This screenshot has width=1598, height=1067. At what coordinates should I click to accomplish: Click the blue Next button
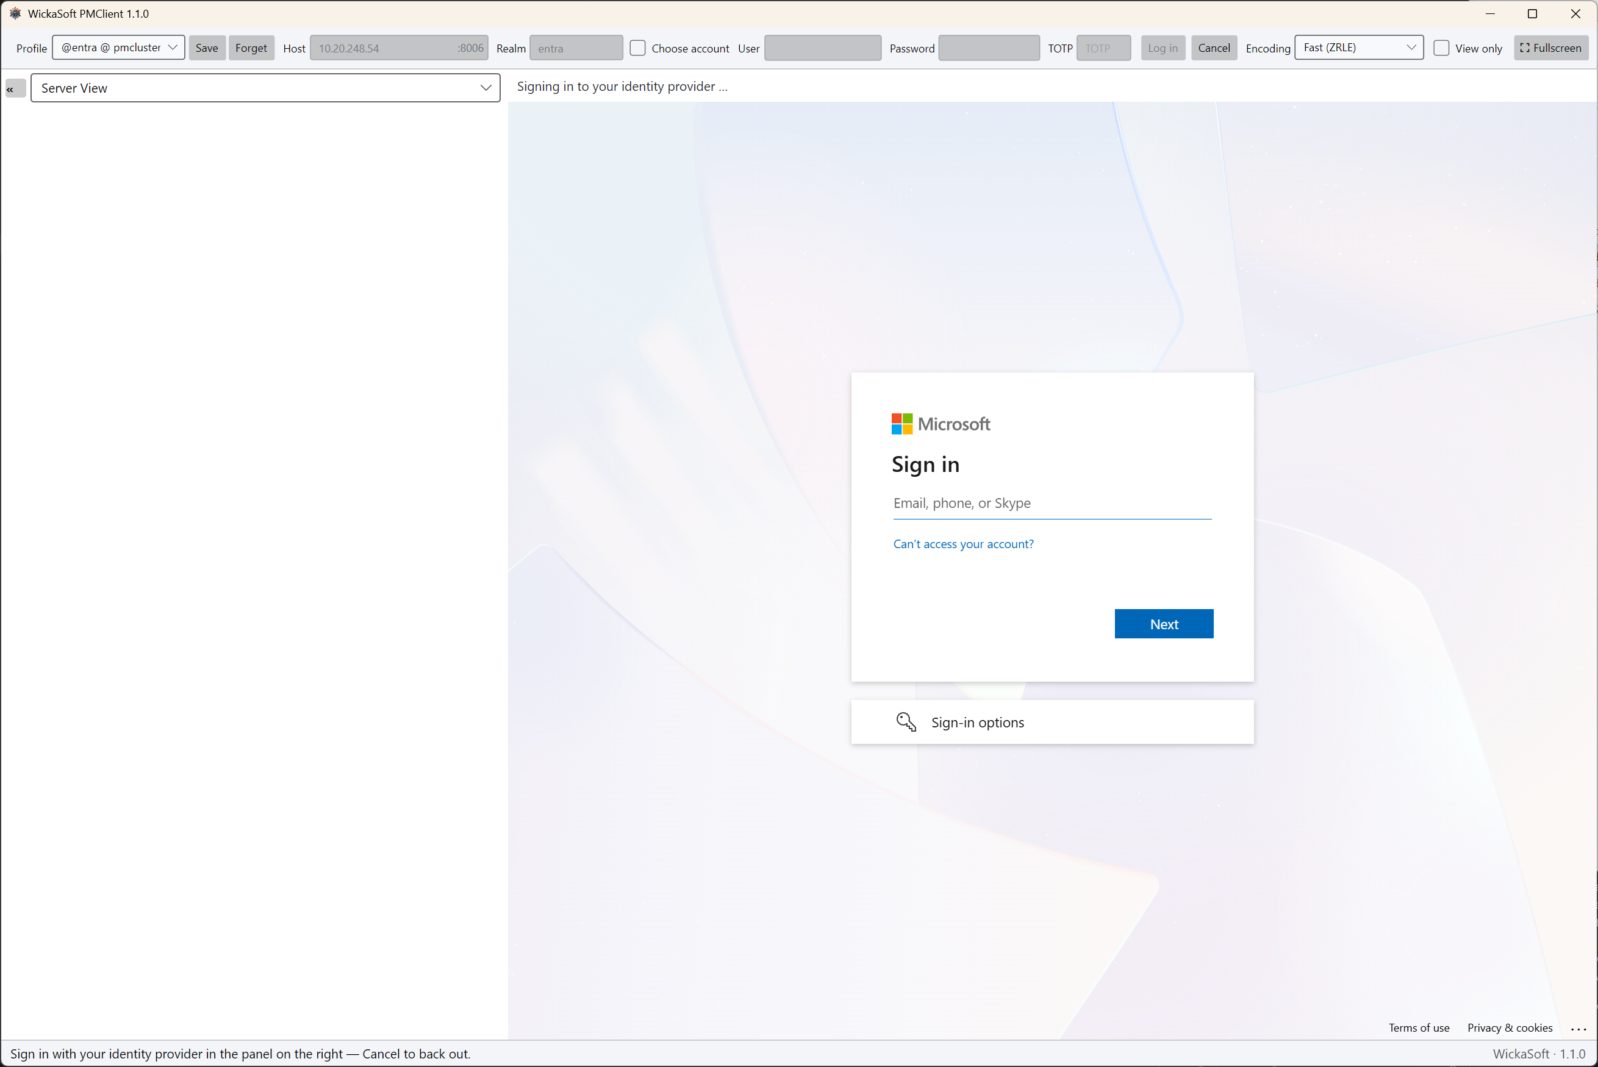tap(1164, 624)
